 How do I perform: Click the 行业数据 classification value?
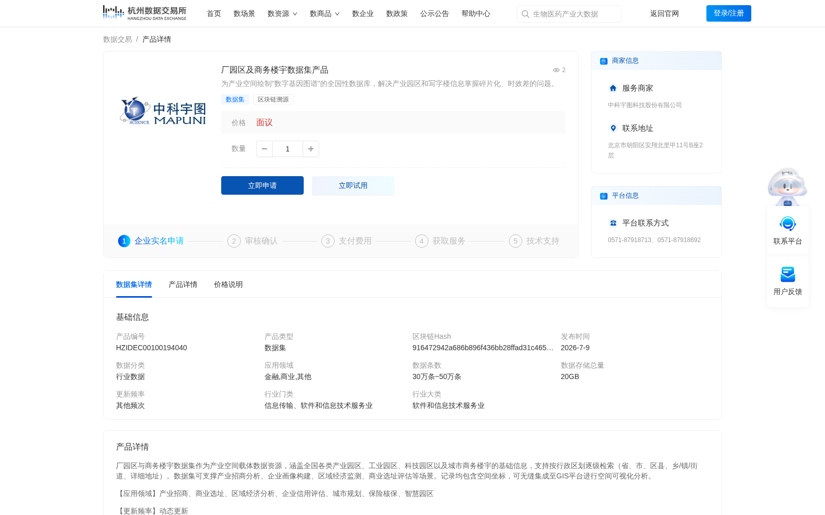(x=130, y=376)
